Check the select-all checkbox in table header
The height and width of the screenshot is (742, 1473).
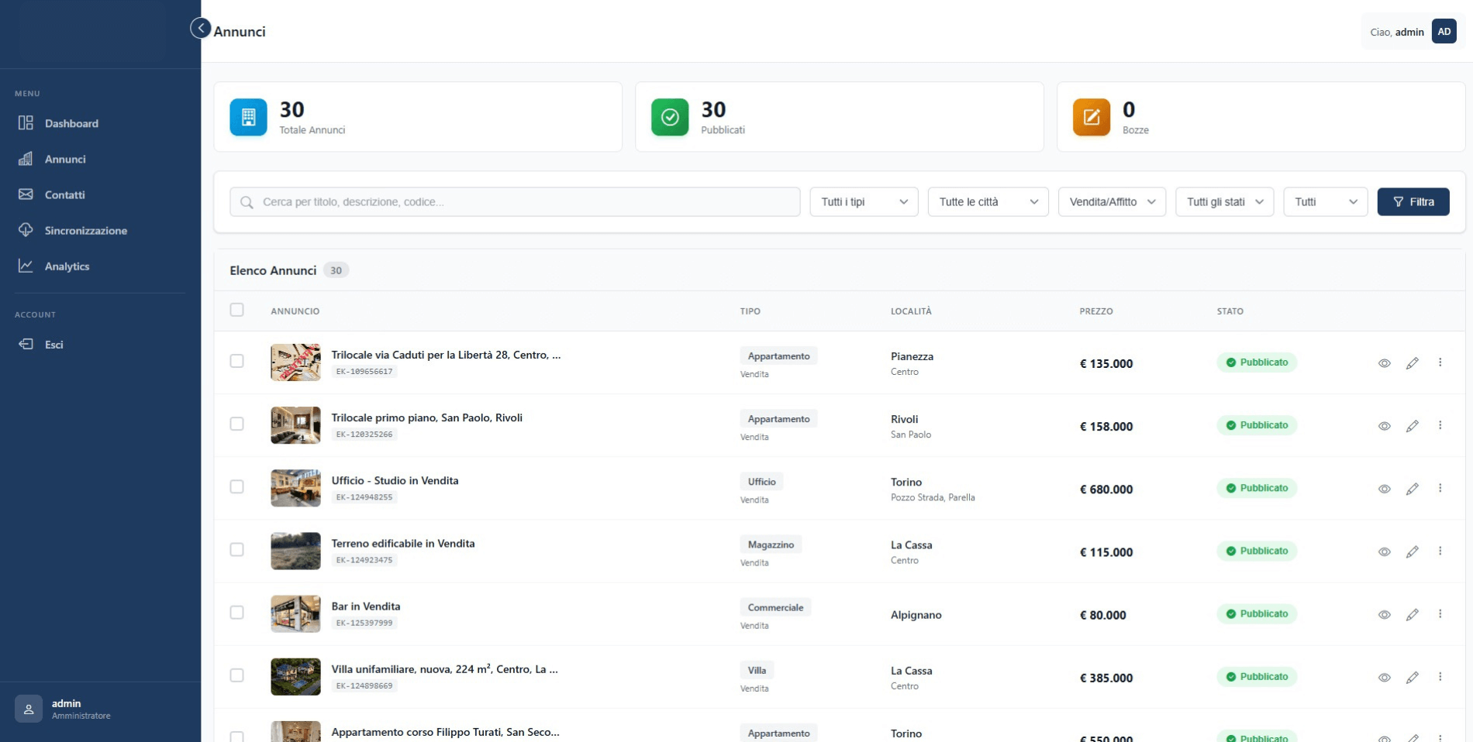(237, 310)
